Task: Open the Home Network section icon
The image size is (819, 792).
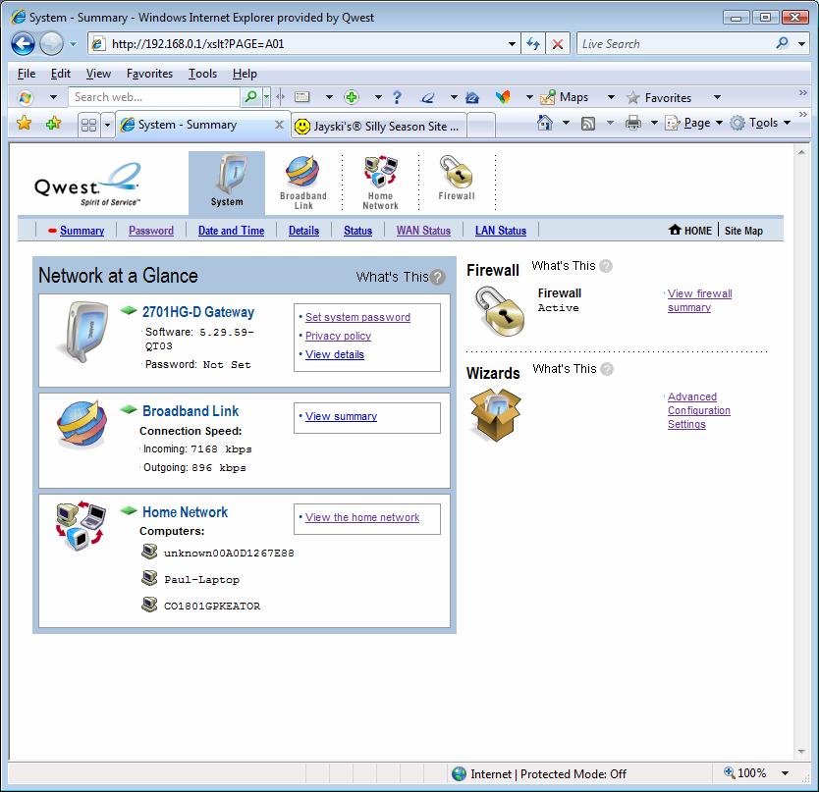Action: (380, 182)
